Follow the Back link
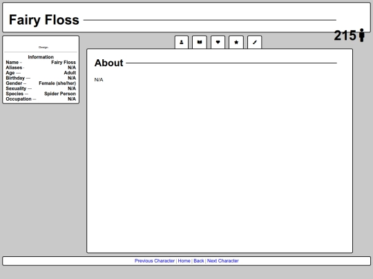 tap(199, 260)
